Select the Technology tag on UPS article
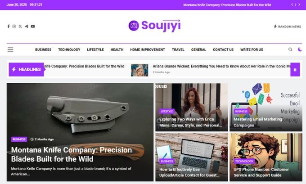 [244, 161]
